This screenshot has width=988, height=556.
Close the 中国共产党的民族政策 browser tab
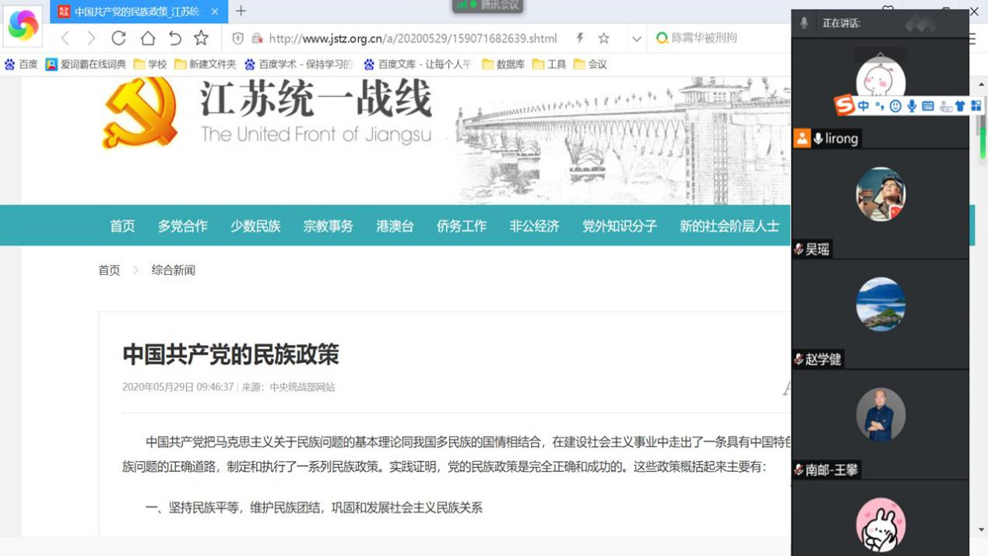tap(215, 12)
